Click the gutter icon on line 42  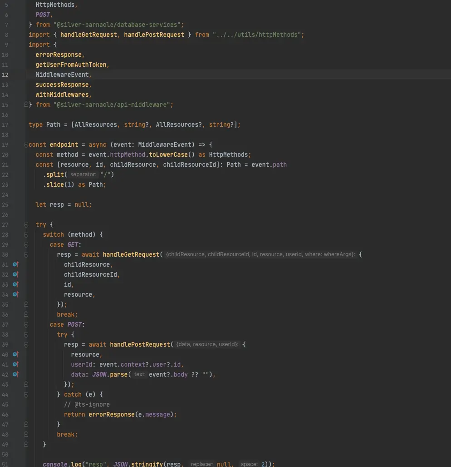15,374
